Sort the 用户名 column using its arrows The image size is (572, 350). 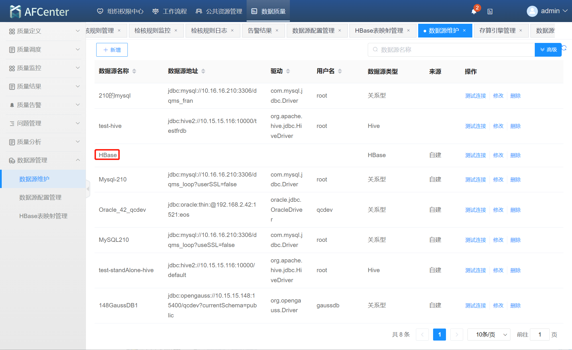pyautogui.click(x=340, y=71)
